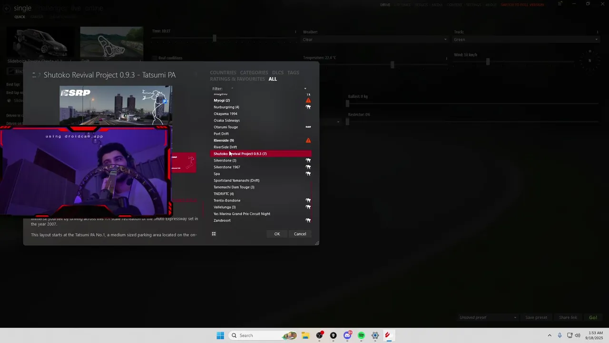Viewport: 609px width, 343px height.
Task: Click the Kunos icon on the Nurburgring row
Action: (x=308, y=107)
